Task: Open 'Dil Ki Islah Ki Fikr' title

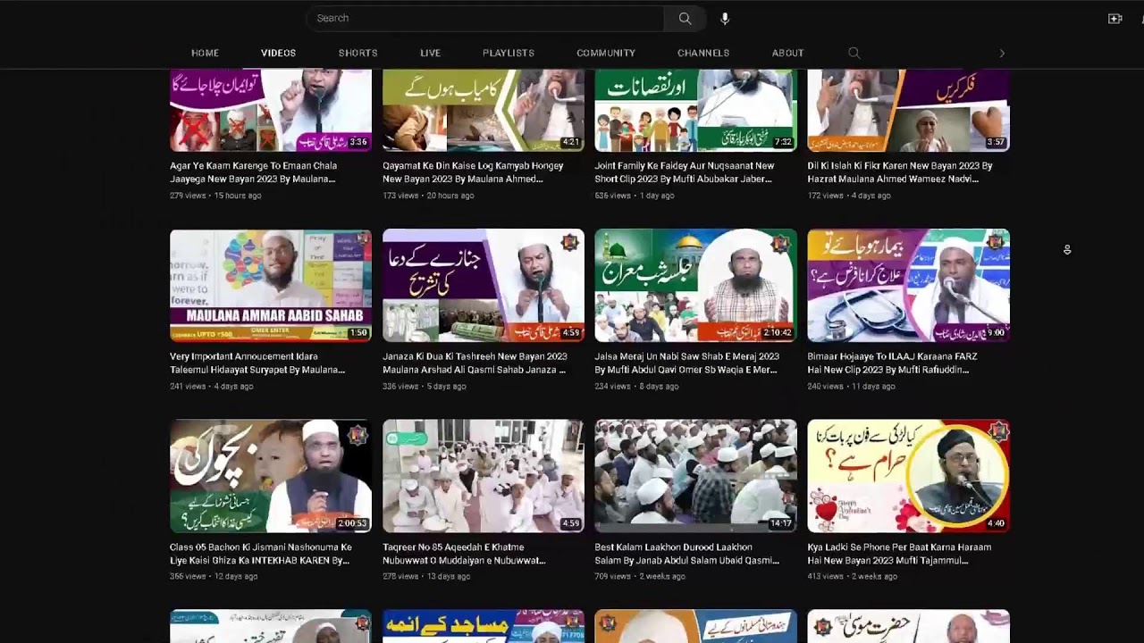Action: (x=900, y=172)
